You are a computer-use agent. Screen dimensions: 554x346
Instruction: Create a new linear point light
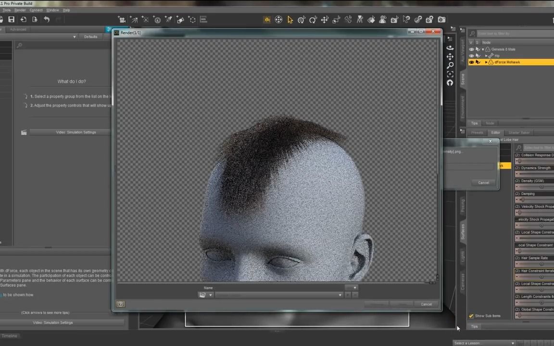(157, 19)
